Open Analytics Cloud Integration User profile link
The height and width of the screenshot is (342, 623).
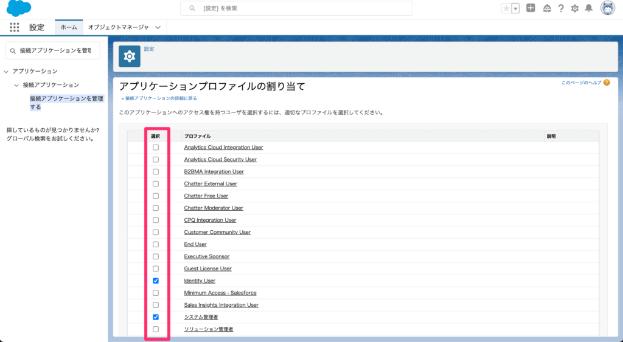click(223, 147)
